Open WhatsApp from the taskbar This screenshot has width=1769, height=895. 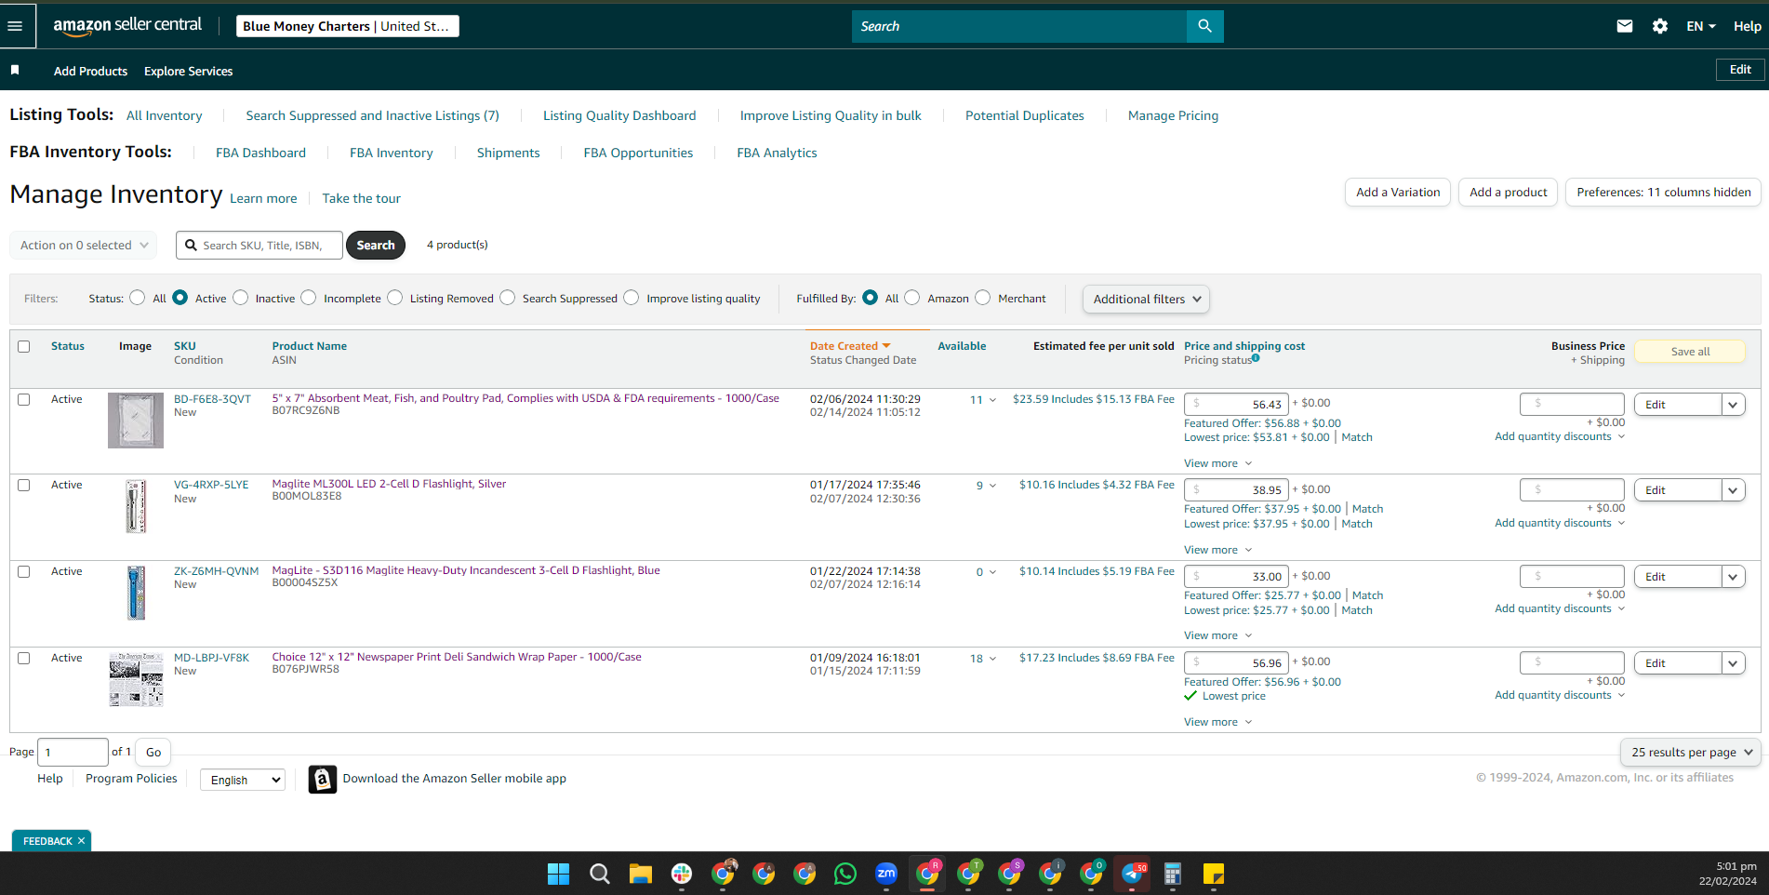tap(845, 874)
